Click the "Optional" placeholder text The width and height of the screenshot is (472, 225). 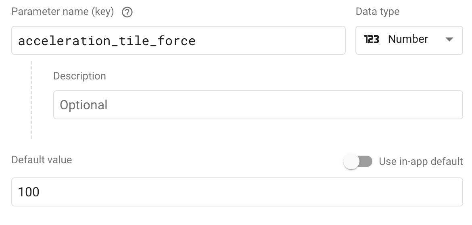pos(84,105)
